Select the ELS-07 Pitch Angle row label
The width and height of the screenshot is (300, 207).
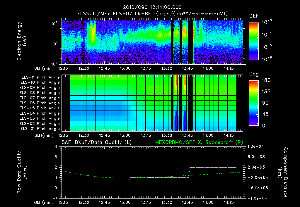click(x=40, y=98)
